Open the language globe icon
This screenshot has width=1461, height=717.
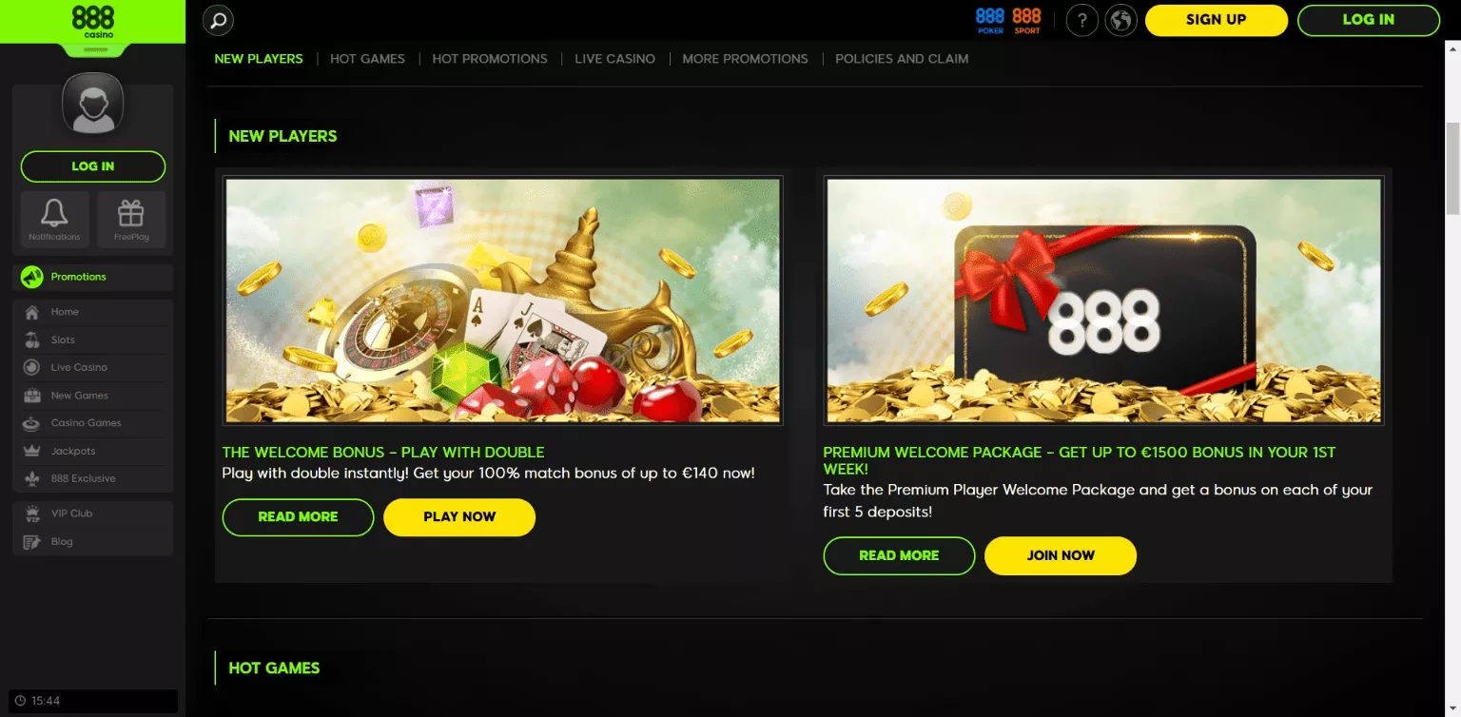click(1121, 20)
